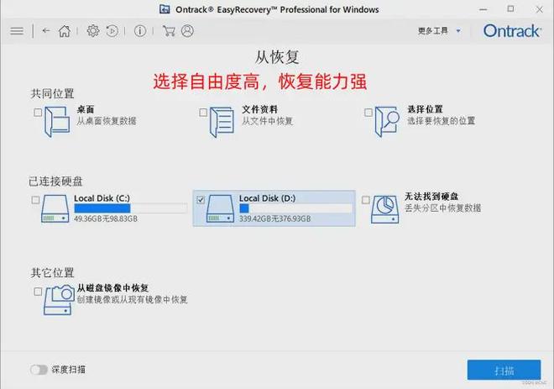Close the EasyRecovery window
This screenshot has width=554, height=389.
coord(539,9)
